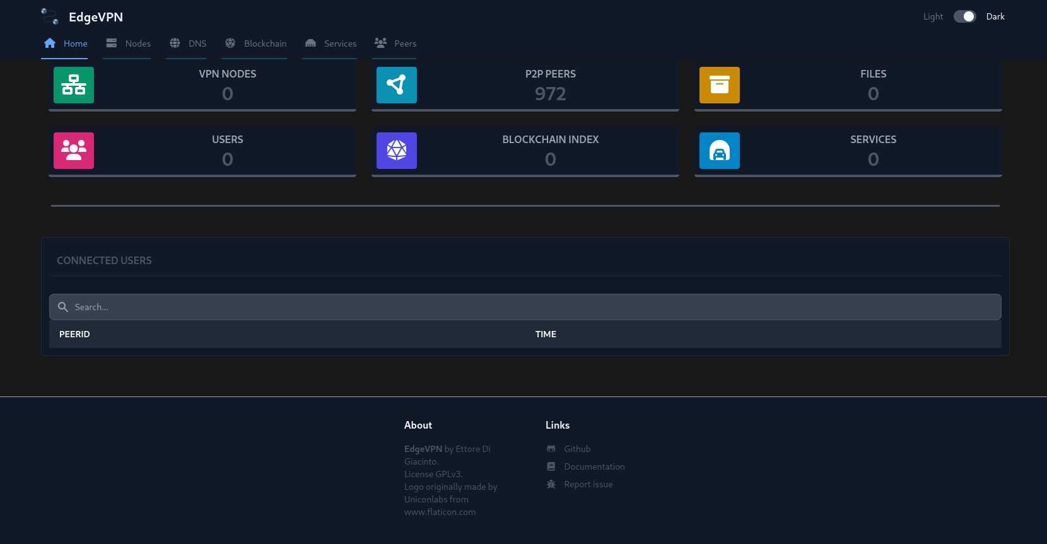Click the TIME column header
The image size is (1047, 544).
click(546, 334)
